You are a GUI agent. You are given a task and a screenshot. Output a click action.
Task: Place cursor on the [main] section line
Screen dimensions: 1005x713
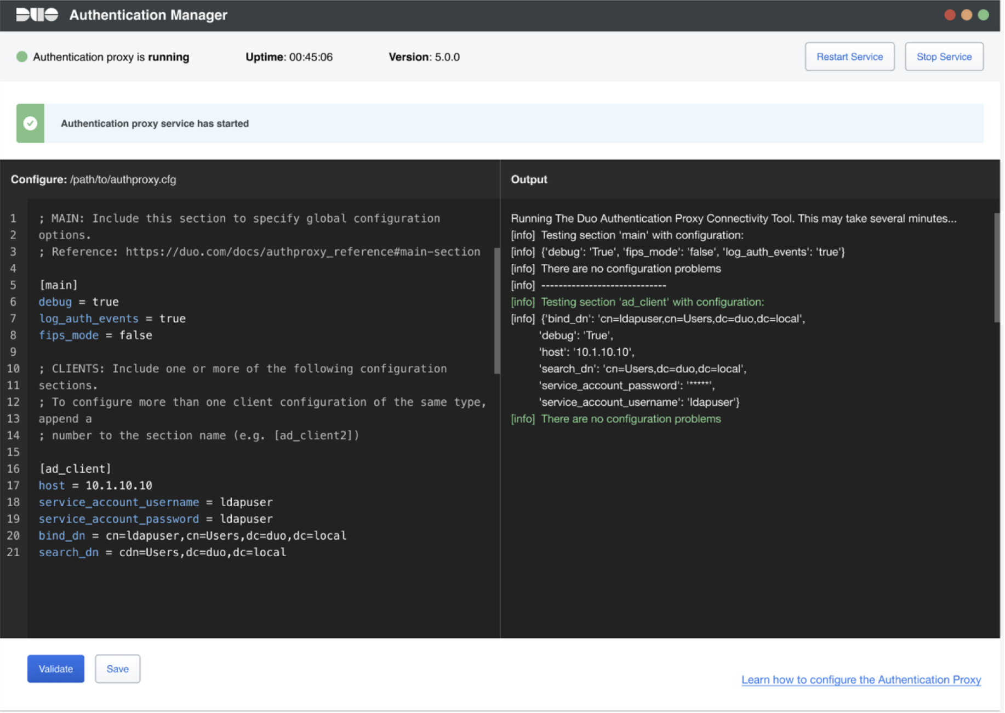point(58,285)
